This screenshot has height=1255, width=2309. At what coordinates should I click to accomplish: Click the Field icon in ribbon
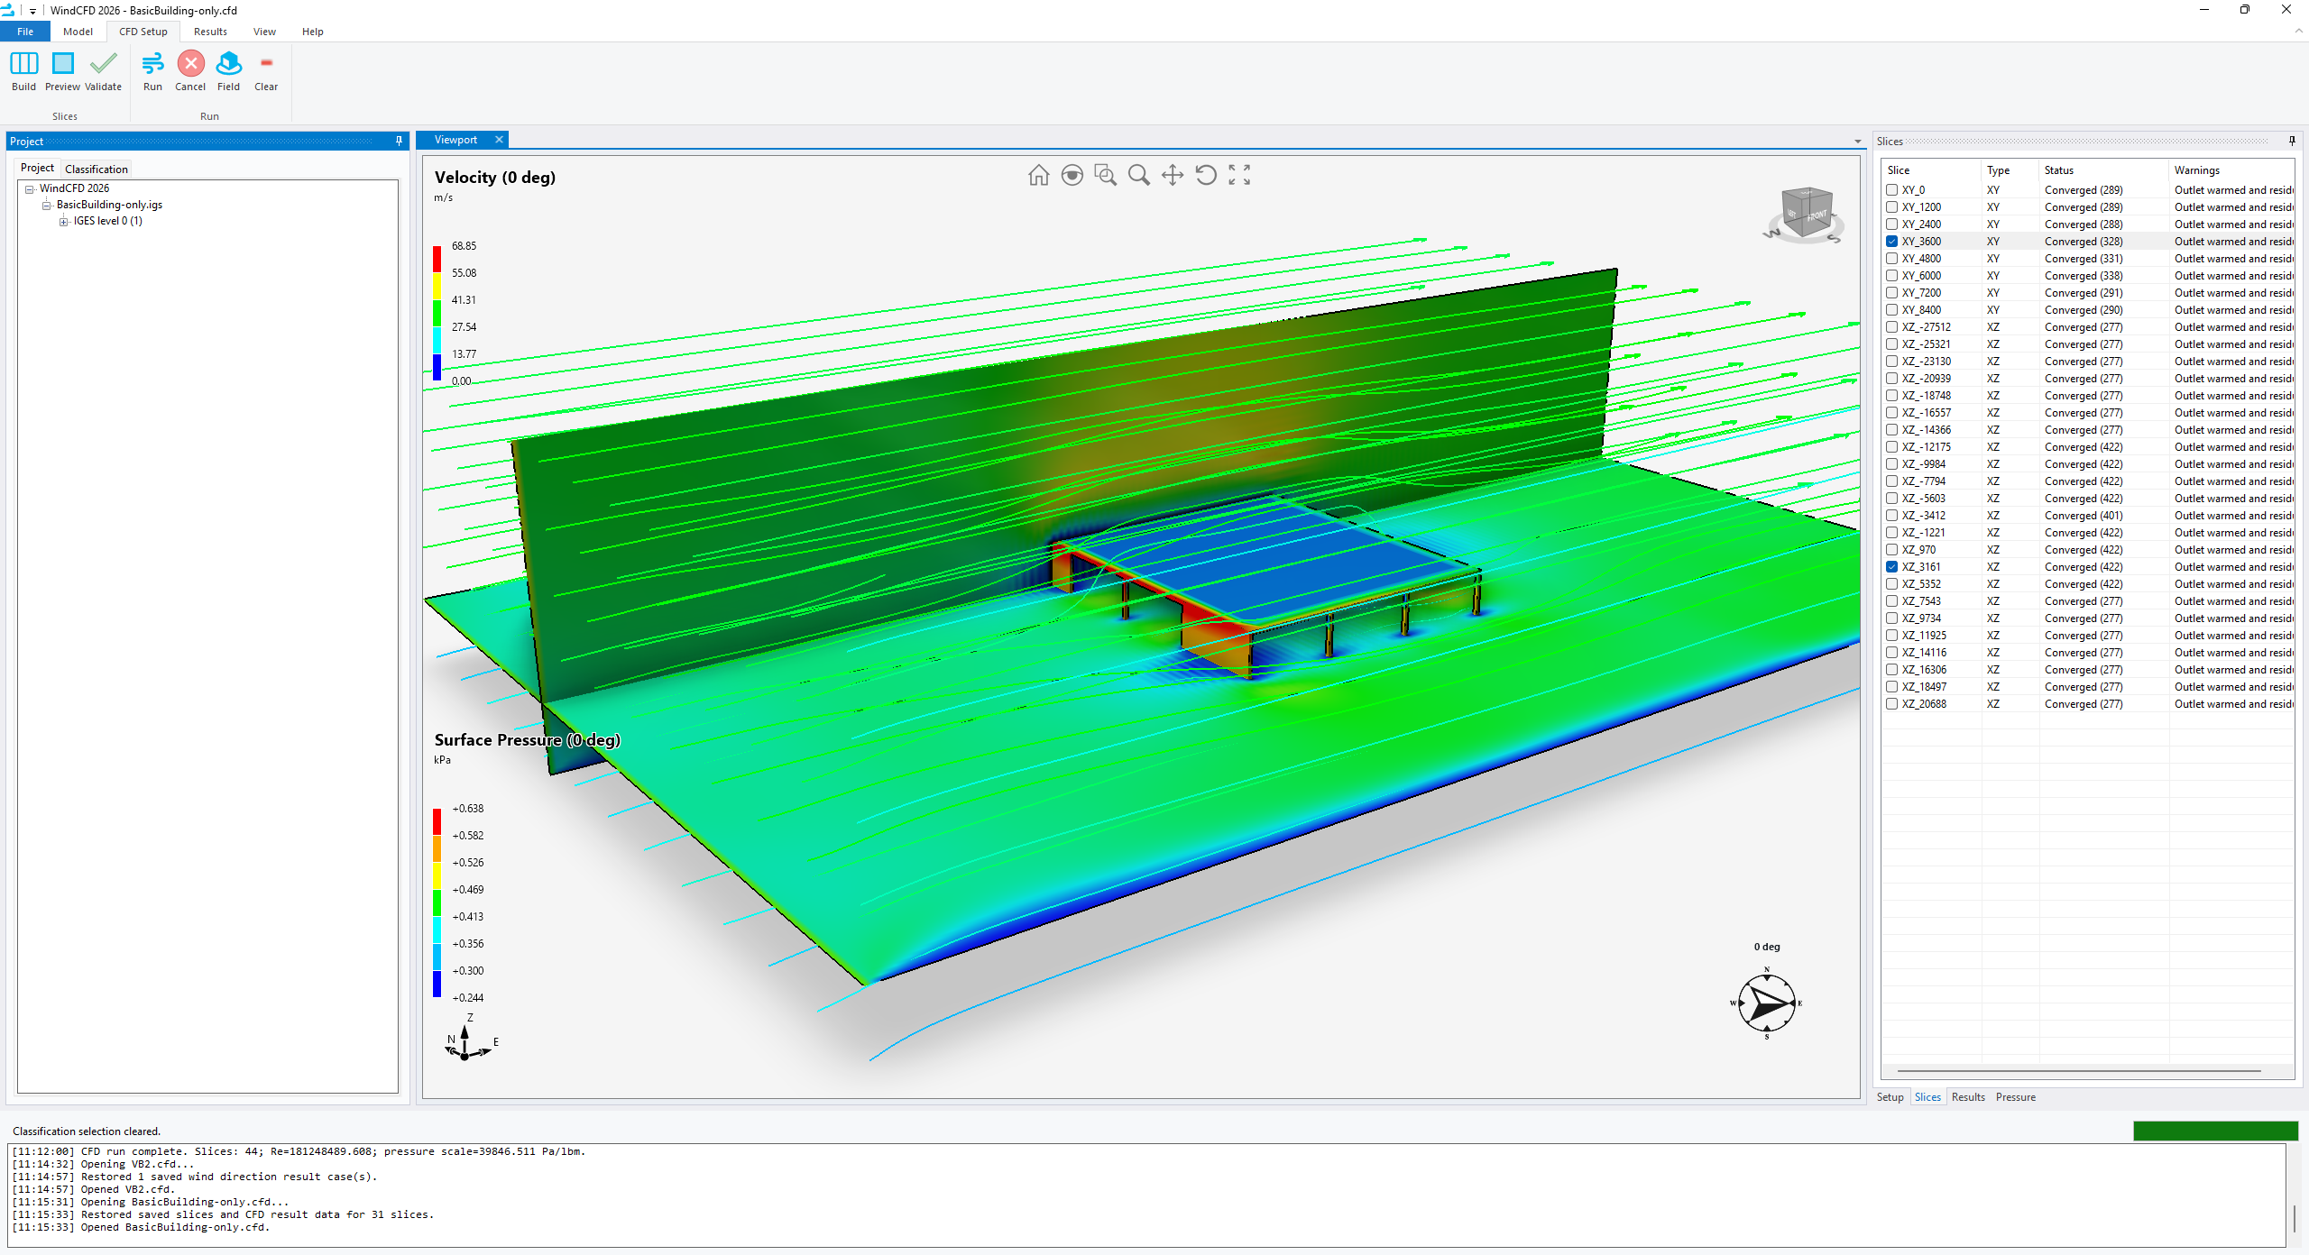(x=229, y=64)
